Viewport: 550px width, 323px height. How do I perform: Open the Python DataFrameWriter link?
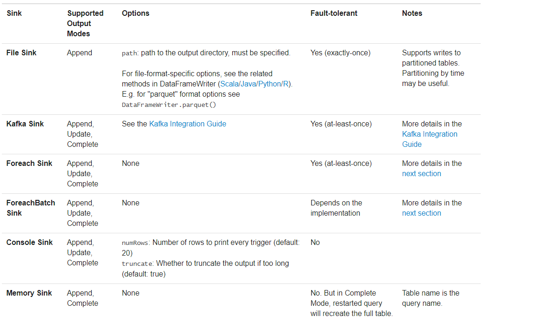270,84
